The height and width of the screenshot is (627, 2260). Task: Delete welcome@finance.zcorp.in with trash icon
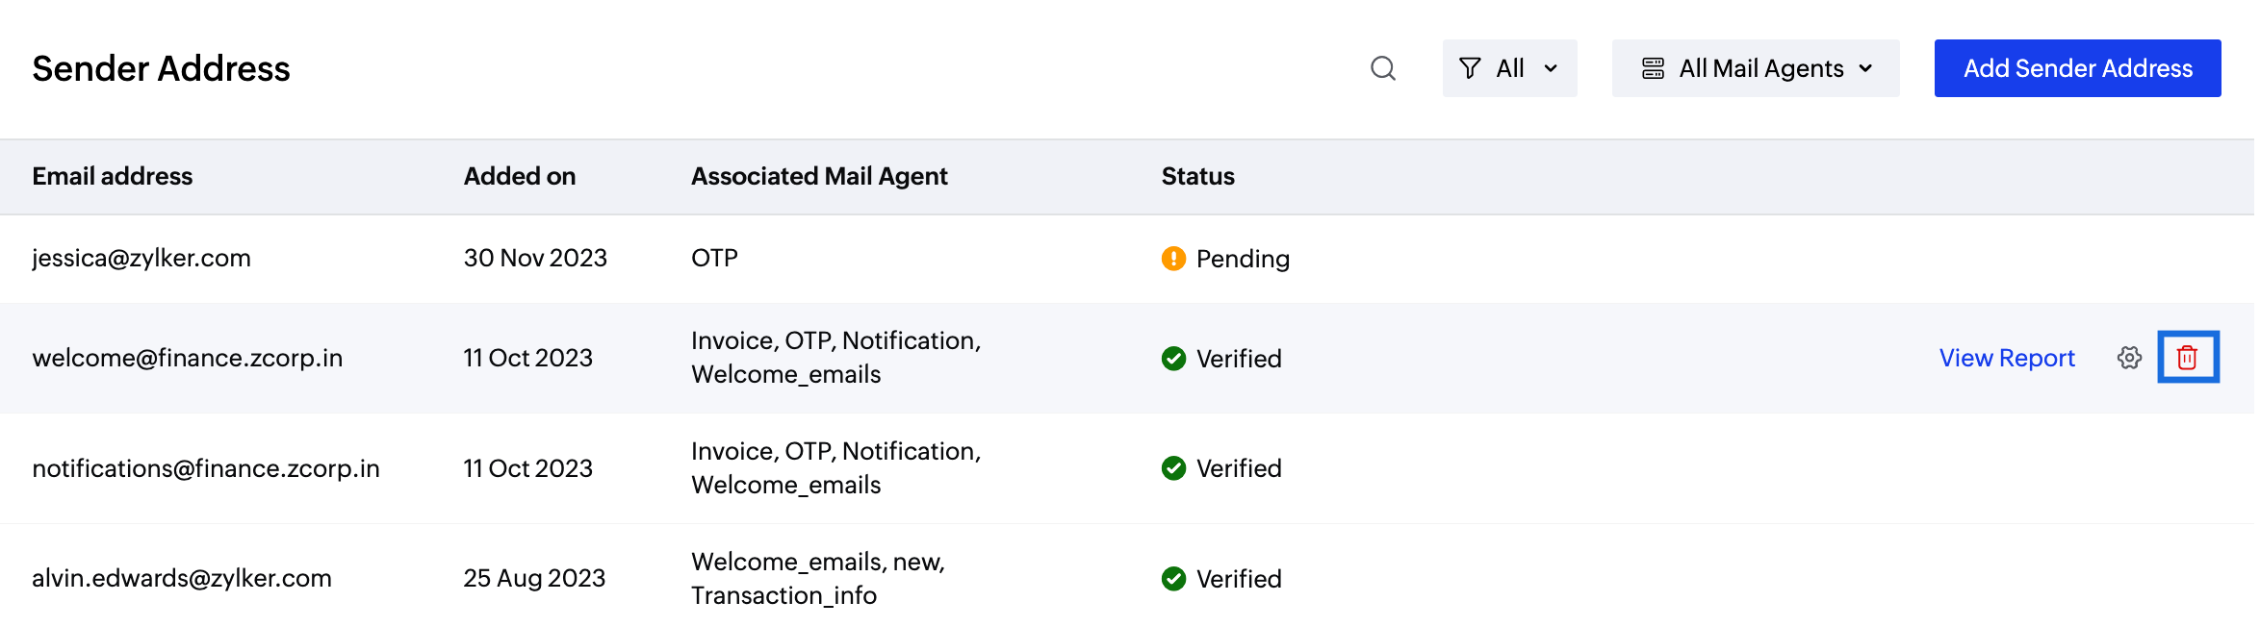coord(2187,358)
